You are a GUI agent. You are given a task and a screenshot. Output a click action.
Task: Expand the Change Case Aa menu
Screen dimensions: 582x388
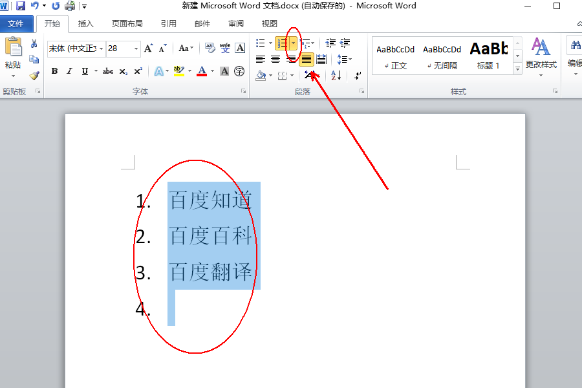coord(186,48)
